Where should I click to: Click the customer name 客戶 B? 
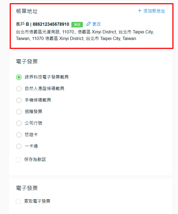(22, 24)
